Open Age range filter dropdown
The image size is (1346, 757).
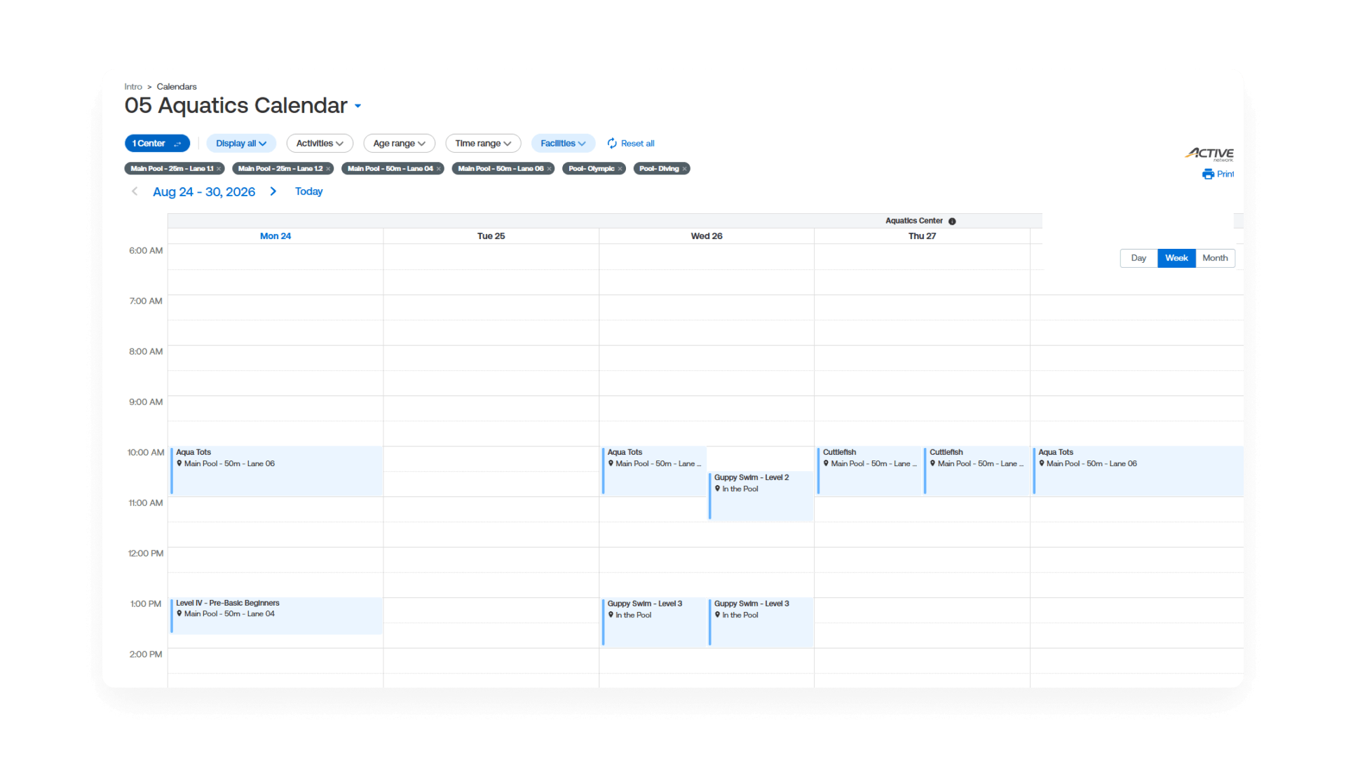point(400,143)
